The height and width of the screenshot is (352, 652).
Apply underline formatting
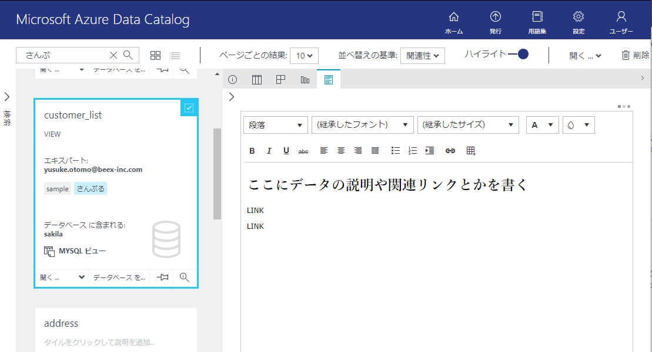point(286,151)
